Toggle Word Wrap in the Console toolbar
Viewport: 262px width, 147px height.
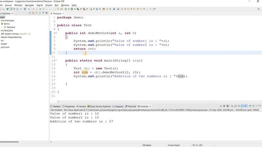click(x=239, y=106)
